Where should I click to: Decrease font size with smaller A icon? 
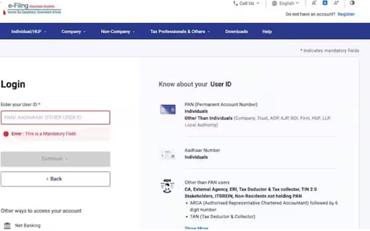pyautogui.click(x=314, y=3)
